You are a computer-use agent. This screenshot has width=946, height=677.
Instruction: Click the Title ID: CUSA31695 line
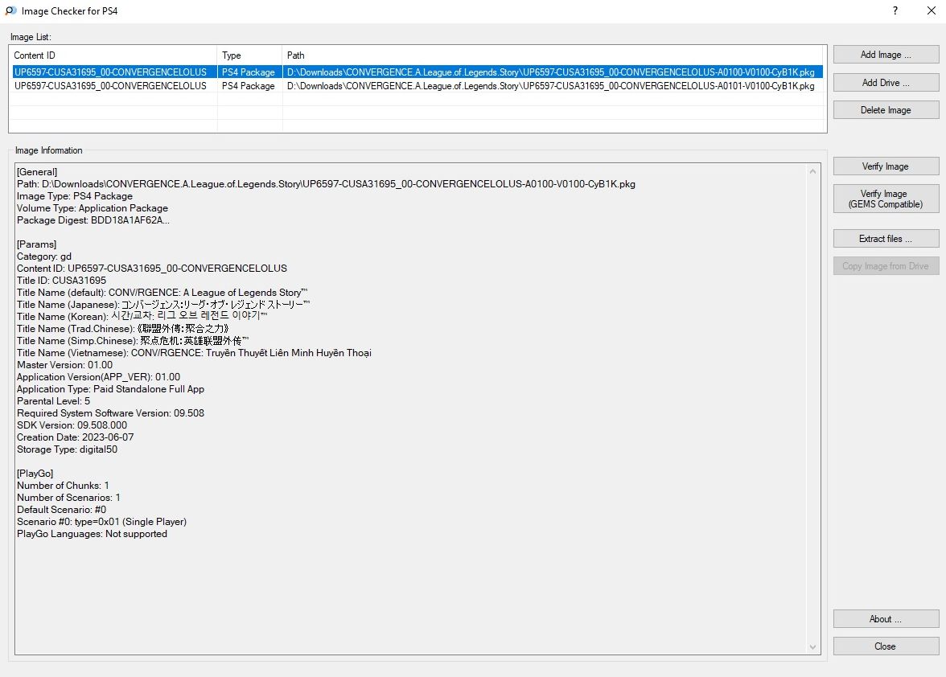coord(61,281)
